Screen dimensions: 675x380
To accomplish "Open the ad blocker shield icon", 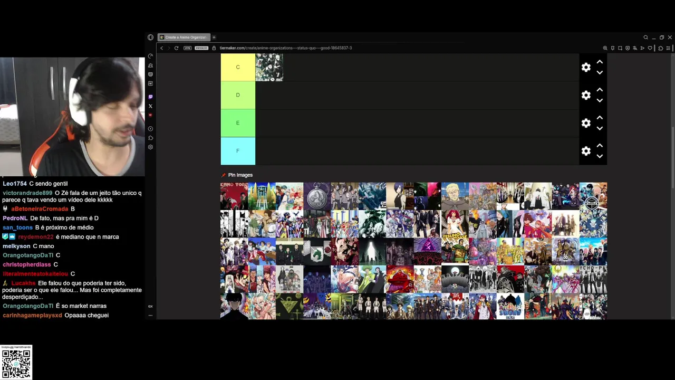I will pyautogui.click(x=628, y=48).
